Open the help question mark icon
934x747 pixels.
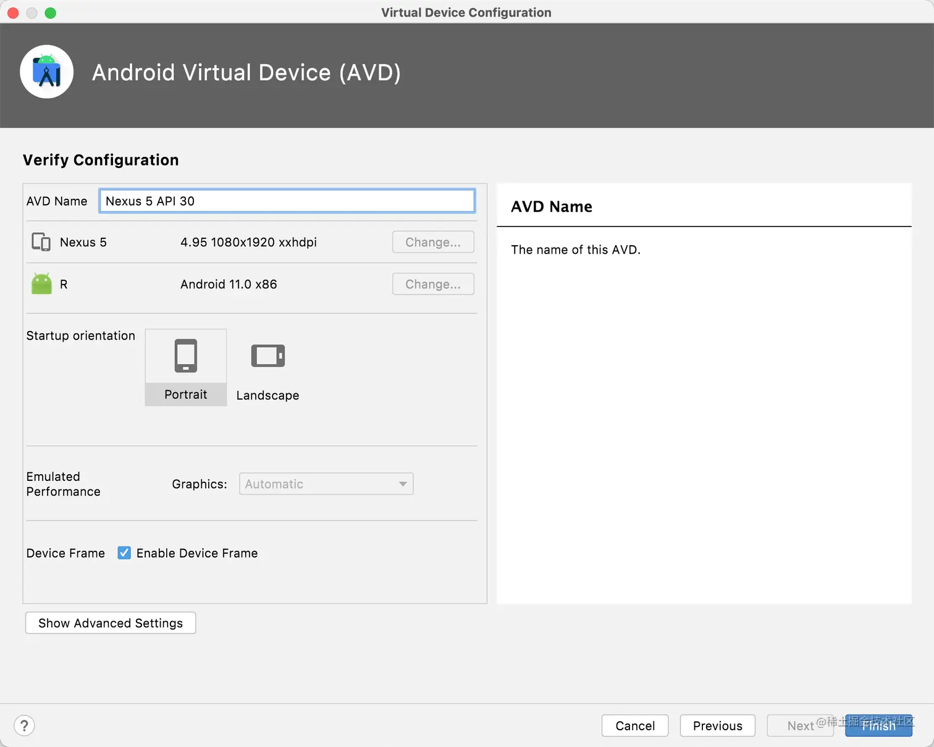(24, 725)
